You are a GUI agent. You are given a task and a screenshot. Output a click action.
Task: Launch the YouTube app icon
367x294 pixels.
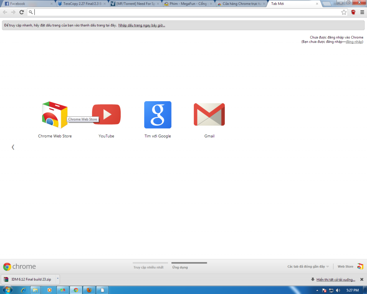point(106,115)
